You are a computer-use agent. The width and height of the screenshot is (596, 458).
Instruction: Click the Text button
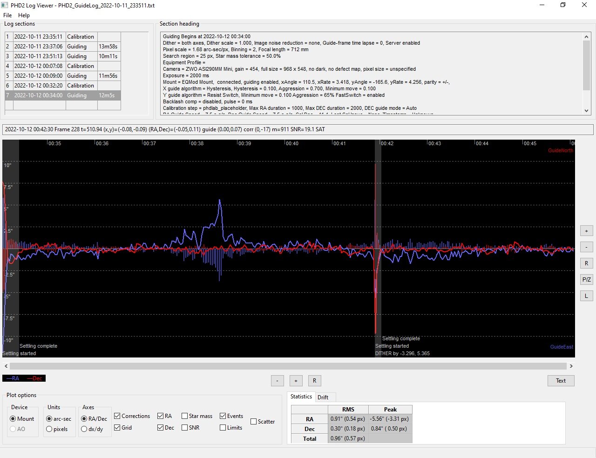pos(561,381)
